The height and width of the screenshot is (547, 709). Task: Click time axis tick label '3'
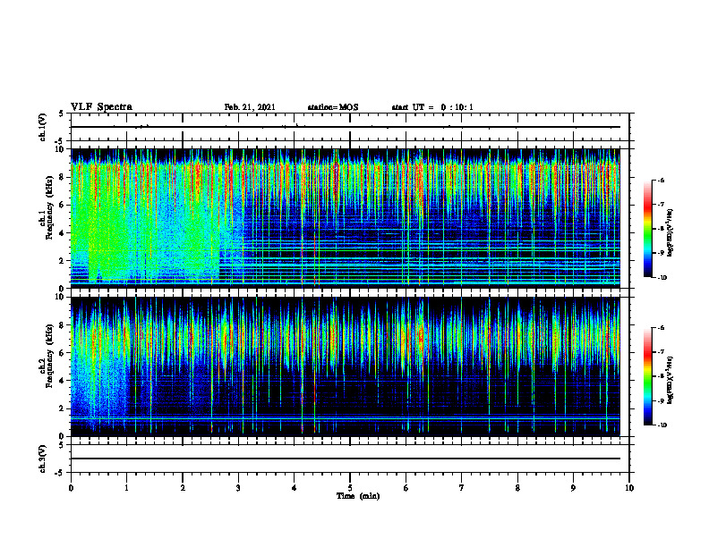(238, 488)
